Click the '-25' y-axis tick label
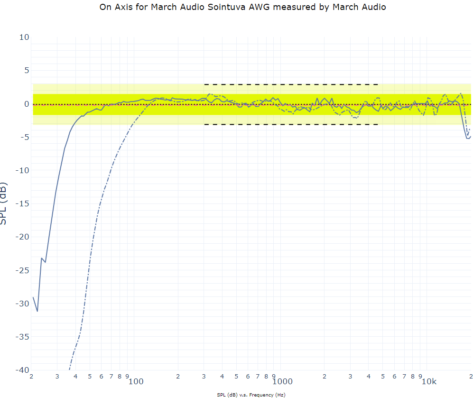The height and width of the screenshot is (406, 473). (22, 270)
